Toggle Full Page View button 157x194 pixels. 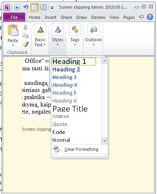[x=35, y=7]
